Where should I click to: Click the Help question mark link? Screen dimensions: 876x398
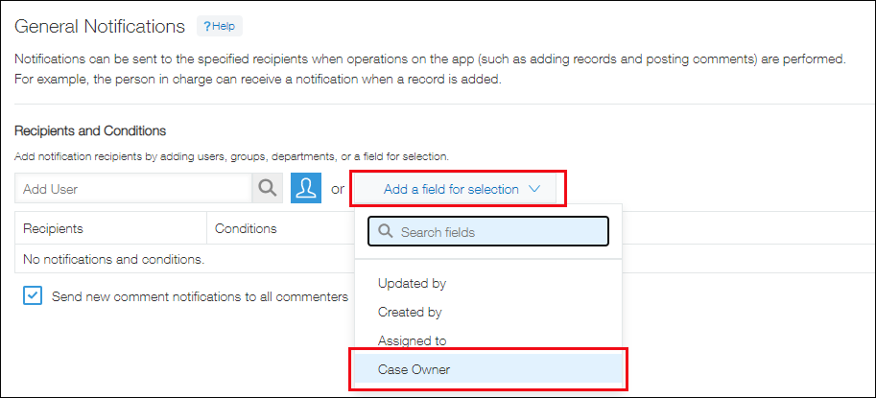click(x=220, y=26)
